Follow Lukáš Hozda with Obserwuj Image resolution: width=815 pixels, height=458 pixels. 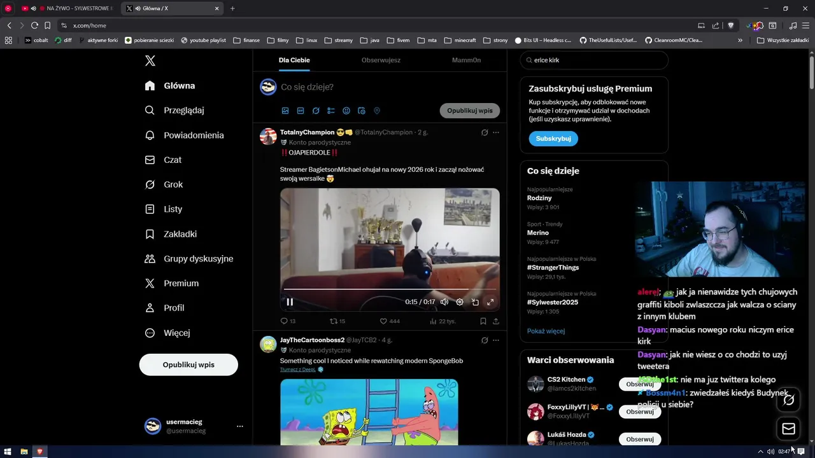click(640, 440)
